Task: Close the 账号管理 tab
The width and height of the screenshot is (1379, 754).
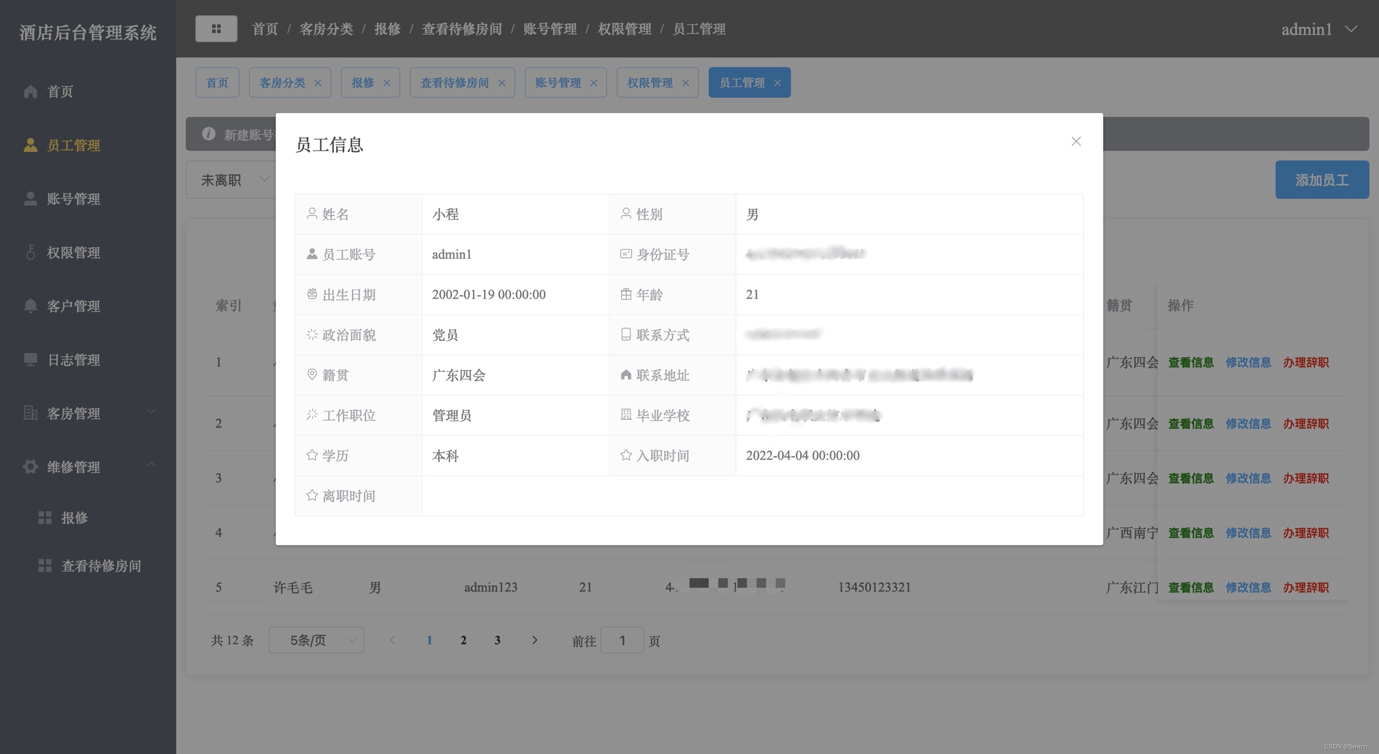Action: [x=593, y=83]
